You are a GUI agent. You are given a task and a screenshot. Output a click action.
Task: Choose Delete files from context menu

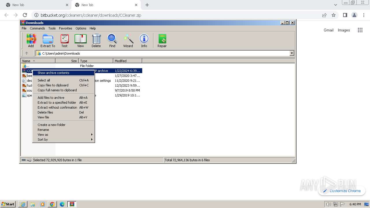tap(64, 112)
